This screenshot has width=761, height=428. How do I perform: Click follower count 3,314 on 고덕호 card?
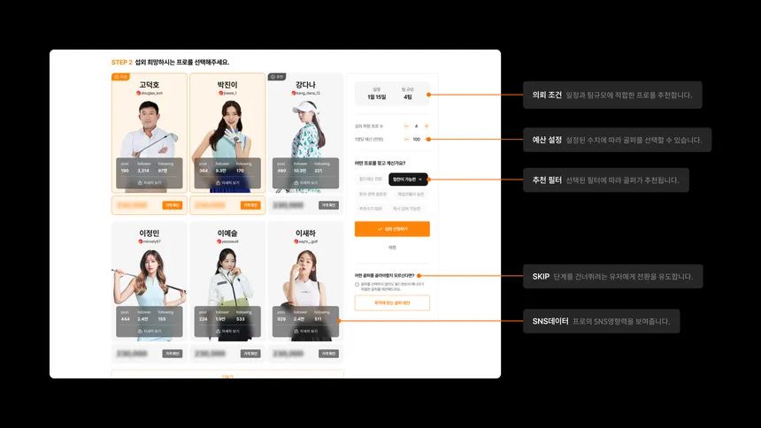point(143,171)
